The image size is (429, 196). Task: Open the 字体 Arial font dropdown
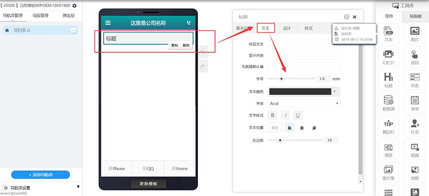point(304,104)
